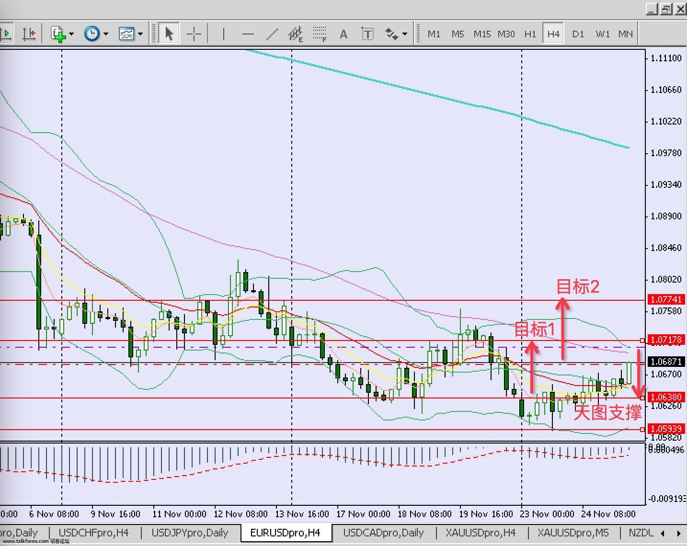Image resolution: width=687 pixels, height=546 pixels.
Task: Click the 1.07741 red price label
Action: pos(666,299)
